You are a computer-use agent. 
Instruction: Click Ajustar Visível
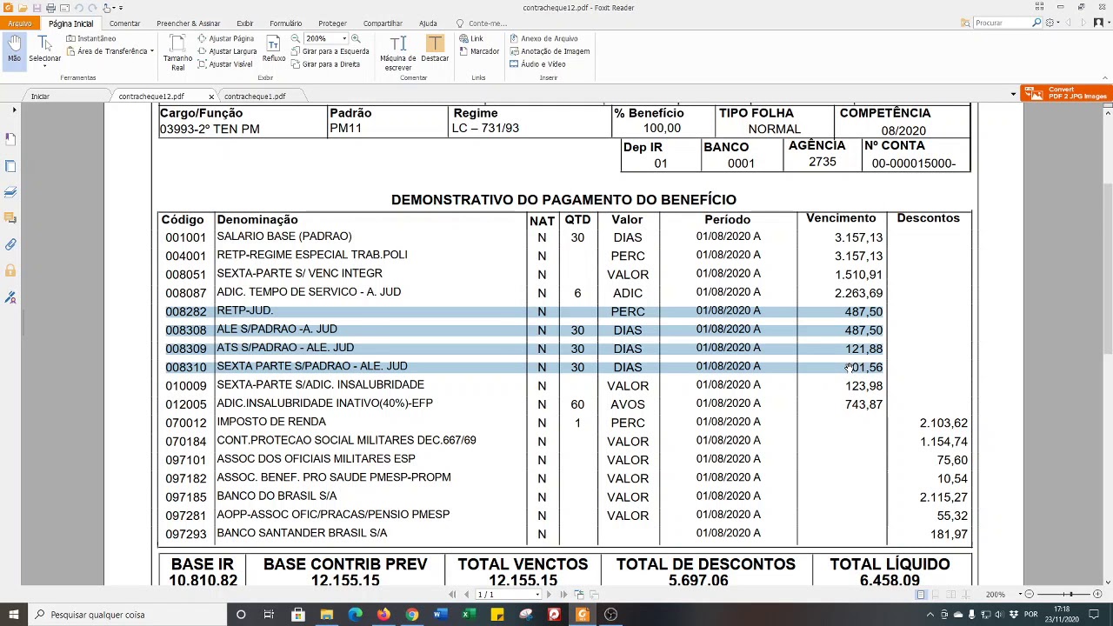[225, 64]
